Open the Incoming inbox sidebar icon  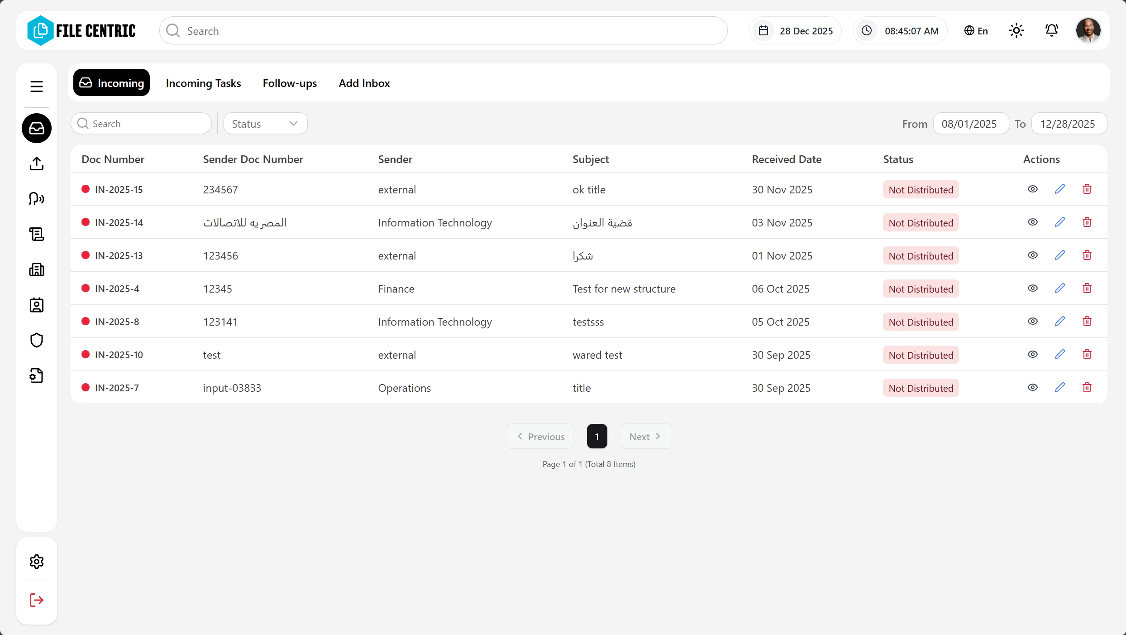36,128
